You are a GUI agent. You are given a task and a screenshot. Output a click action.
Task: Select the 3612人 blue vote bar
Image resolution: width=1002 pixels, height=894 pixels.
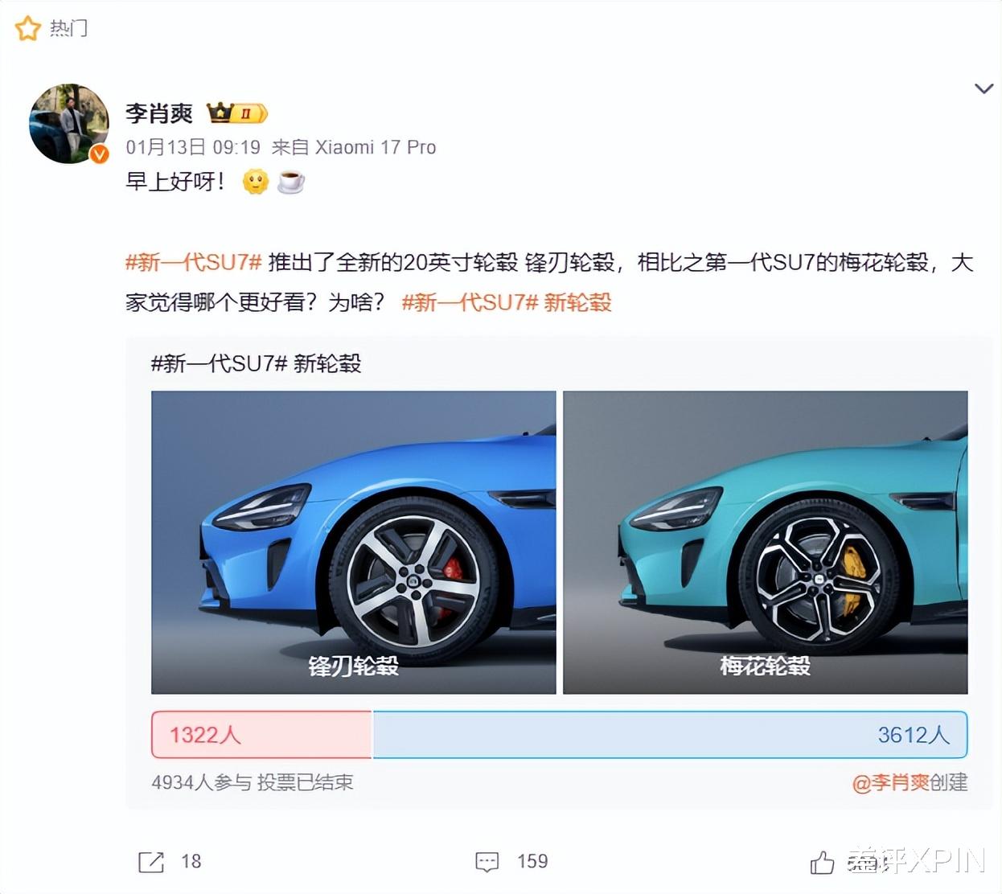pyautogui.click(x=670, y=734)
